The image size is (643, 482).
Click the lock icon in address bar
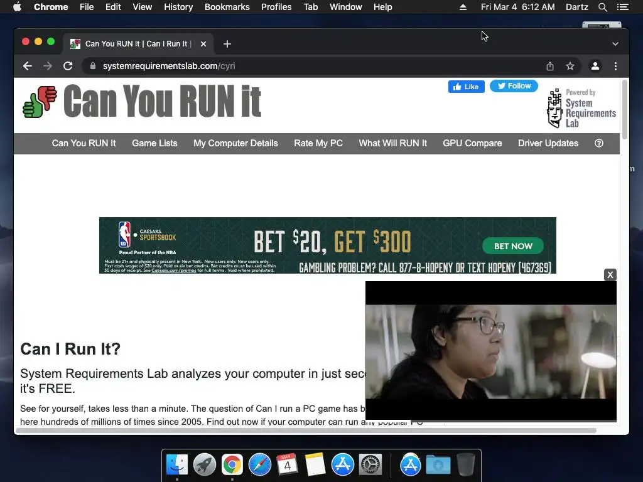[93, 66]
